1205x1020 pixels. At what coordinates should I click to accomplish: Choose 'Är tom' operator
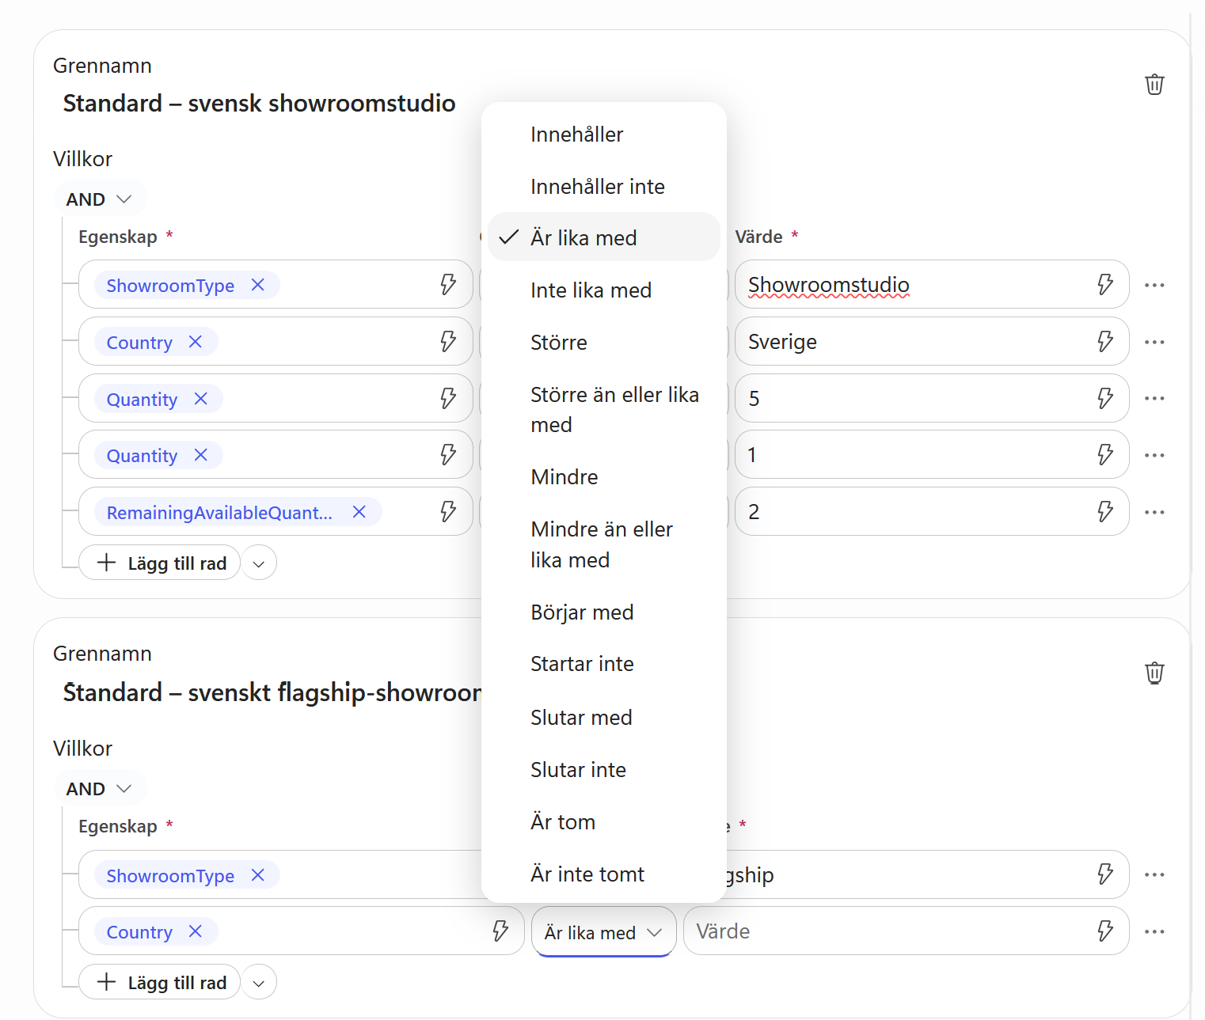(x=603, y=822)
